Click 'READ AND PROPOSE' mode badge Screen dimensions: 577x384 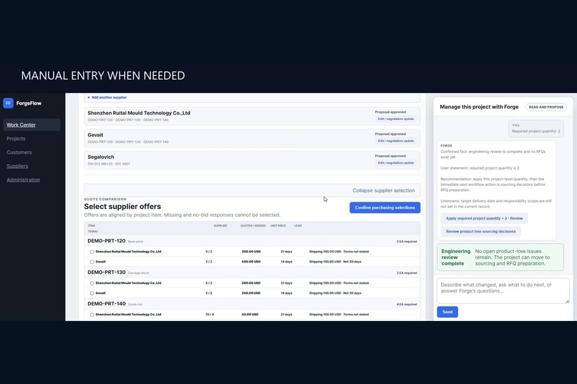click(546, 107)
